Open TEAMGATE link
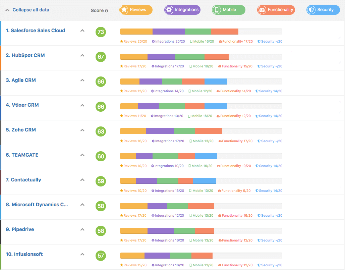The height and width of the screenshot is (270, 345). click(x=22, y=155)
